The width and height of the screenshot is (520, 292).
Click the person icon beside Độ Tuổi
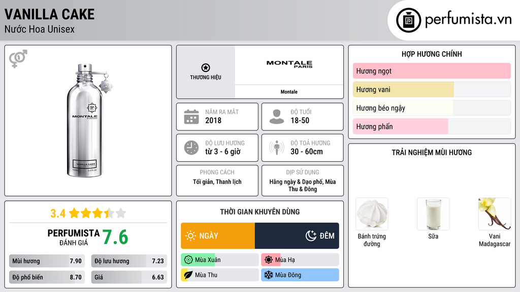(276, 117)
